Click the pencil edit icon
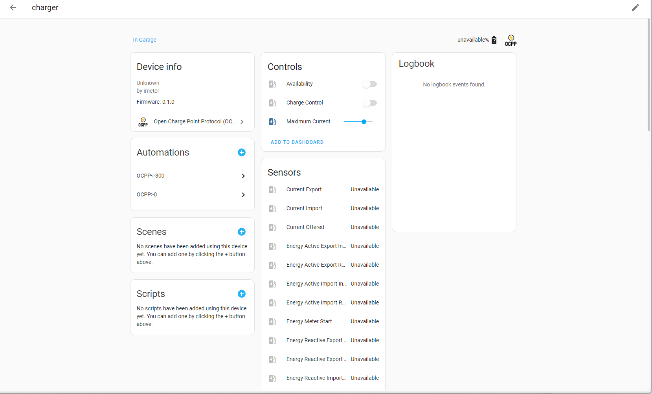The height and width of the screenshot is (394, 652). (x=635, y=7)
